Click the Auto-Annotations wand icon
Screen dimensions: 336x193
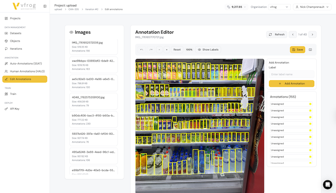click(6, 64)
